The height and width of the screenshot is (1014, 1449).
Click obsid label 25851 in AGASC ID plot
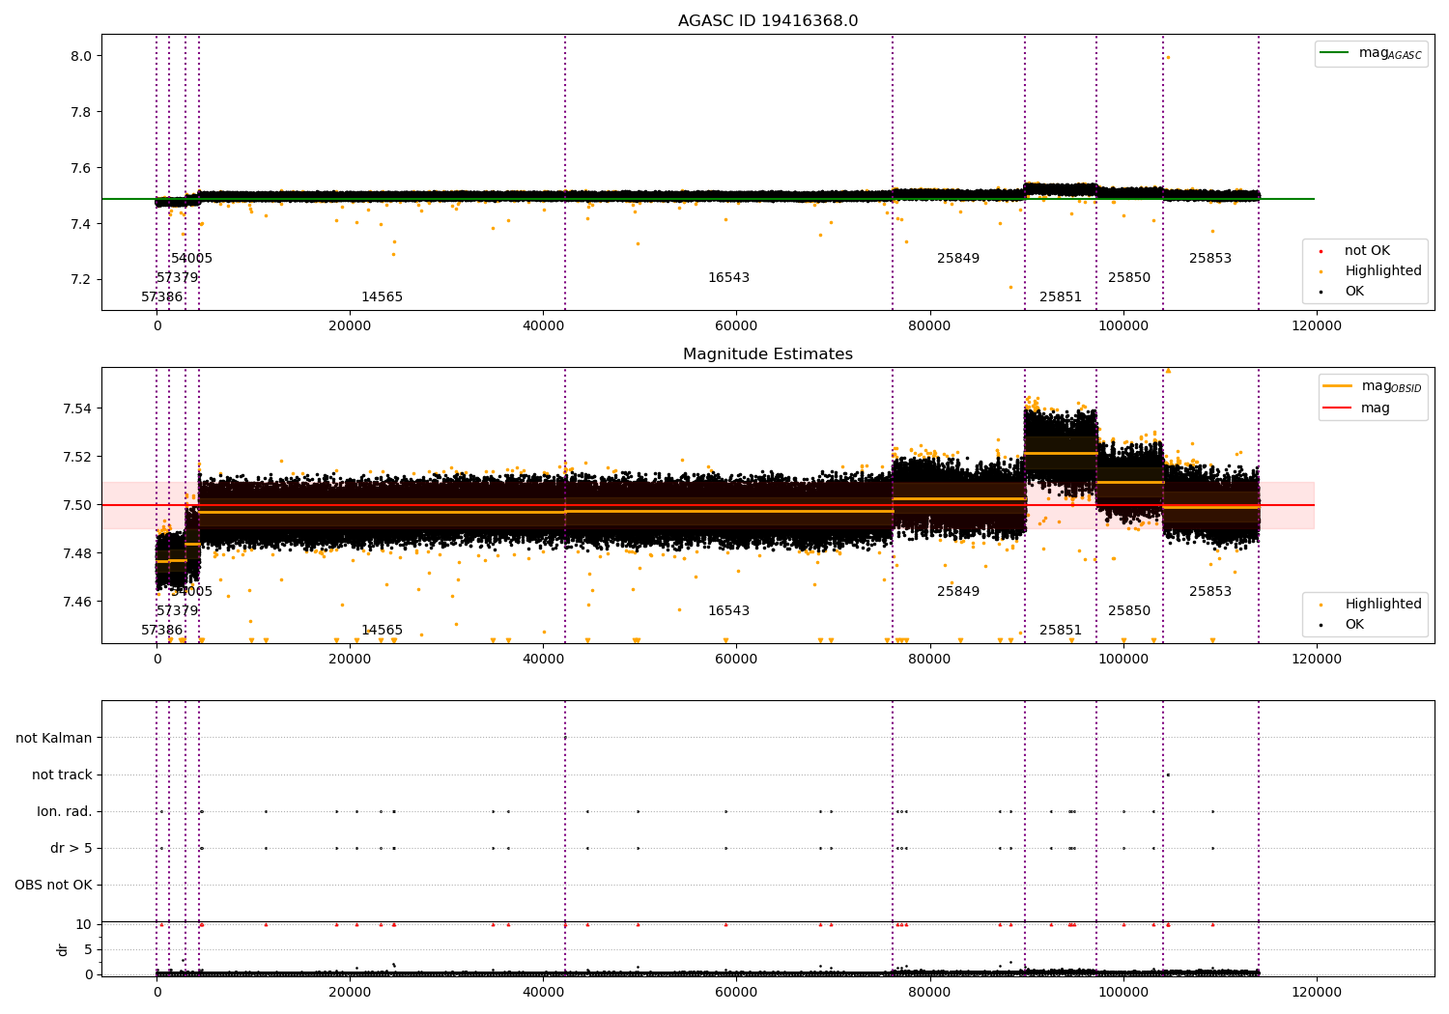(1061, 297)
